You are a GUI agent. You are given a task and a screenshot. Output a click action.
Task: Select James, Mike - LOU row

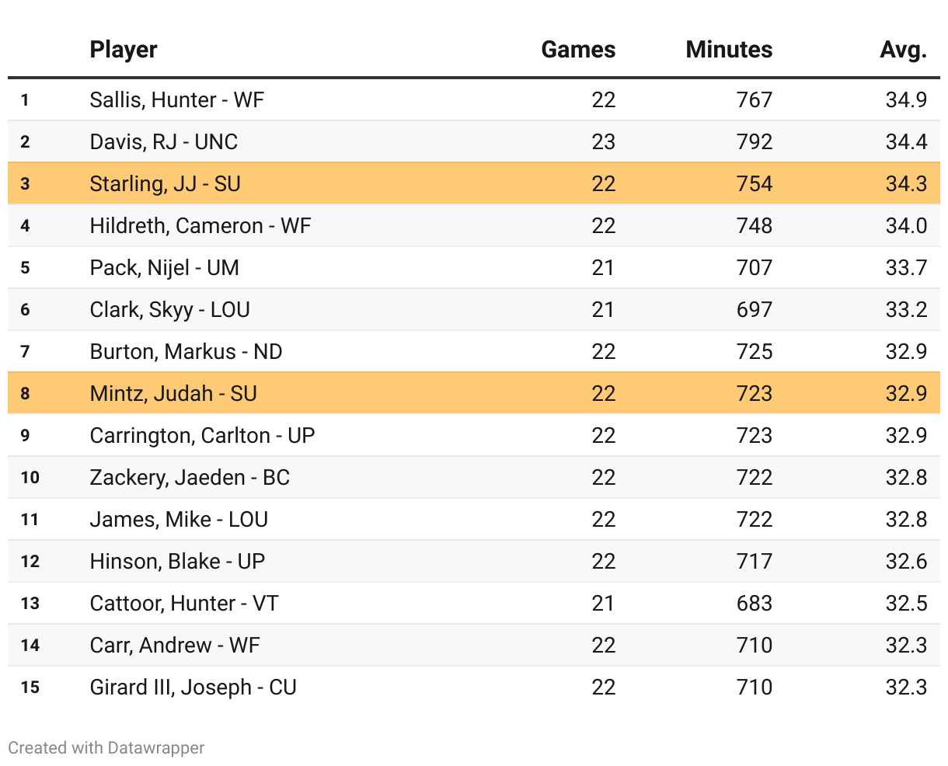[x=179, y=519]
